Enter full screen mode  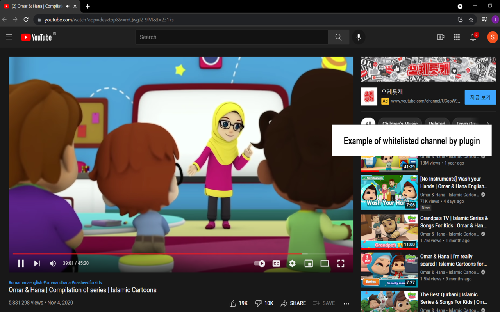[x=341, y=263]
